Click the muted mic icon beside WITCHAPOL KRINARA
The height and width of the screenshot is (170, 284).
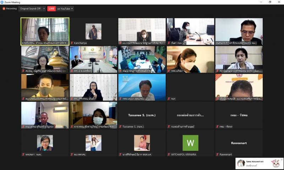169,154
